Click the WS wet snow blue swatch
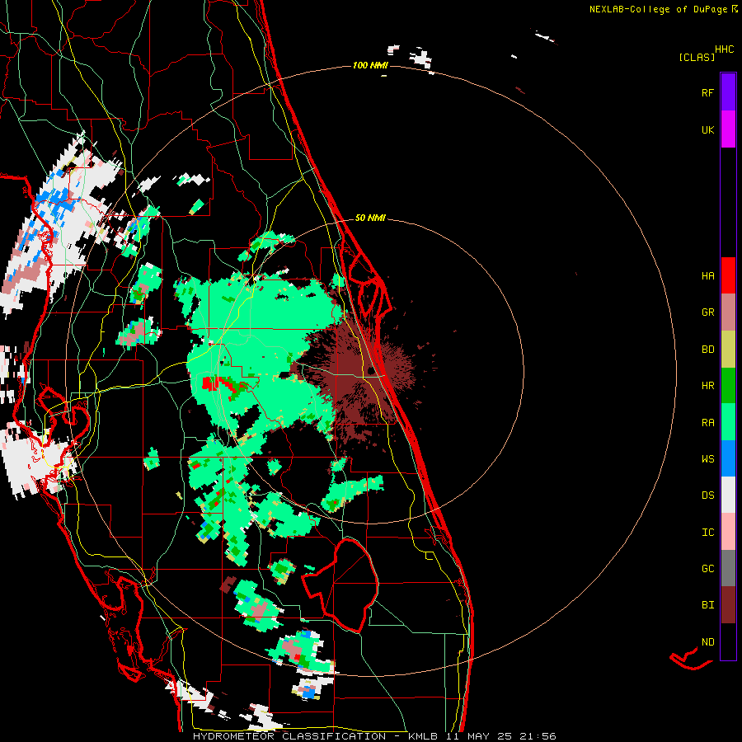This screenshot has width=742, height=742. [728, 458]
